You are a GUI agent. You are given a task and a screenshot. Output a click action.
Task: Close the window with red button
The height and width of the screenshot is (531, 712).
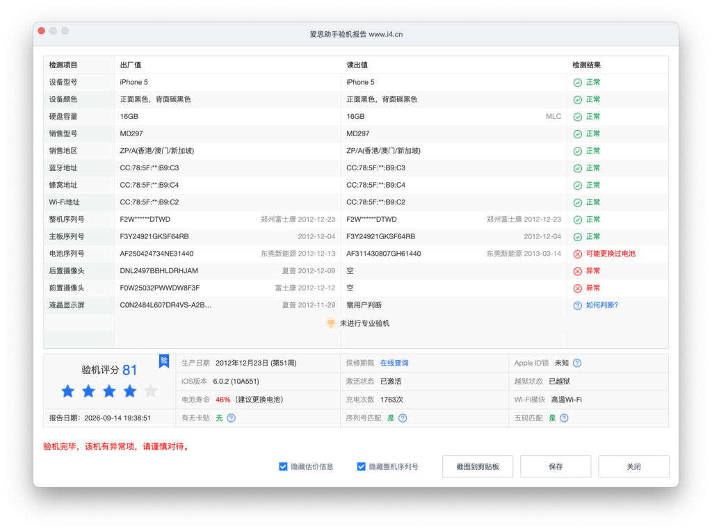[x=41, y=31]
